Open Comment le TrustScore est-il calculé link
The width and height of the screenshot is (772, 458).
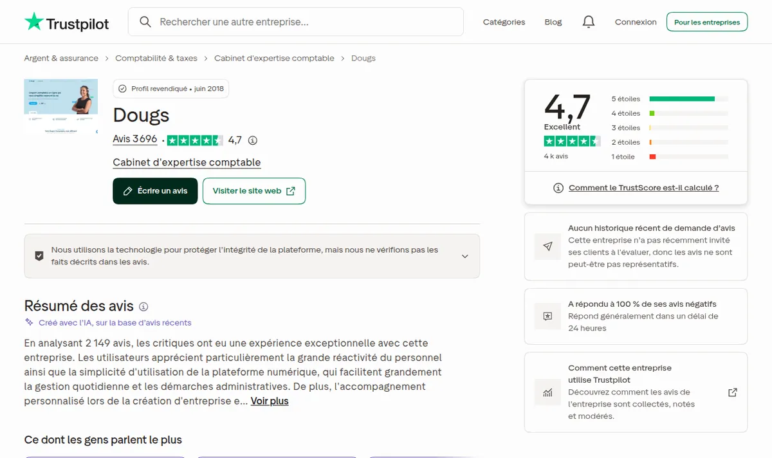[x=643, y=188]
